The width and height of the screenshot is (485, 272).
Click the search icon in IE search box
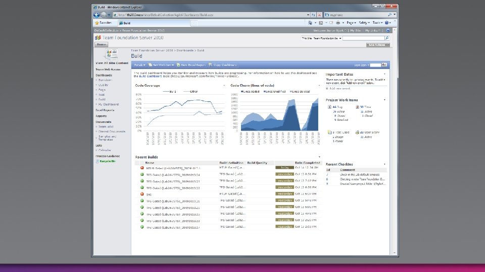pos(390,15)
